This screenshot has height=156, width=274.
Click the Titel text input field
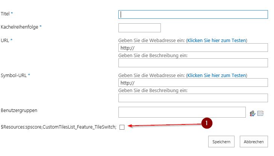(193, 15)
